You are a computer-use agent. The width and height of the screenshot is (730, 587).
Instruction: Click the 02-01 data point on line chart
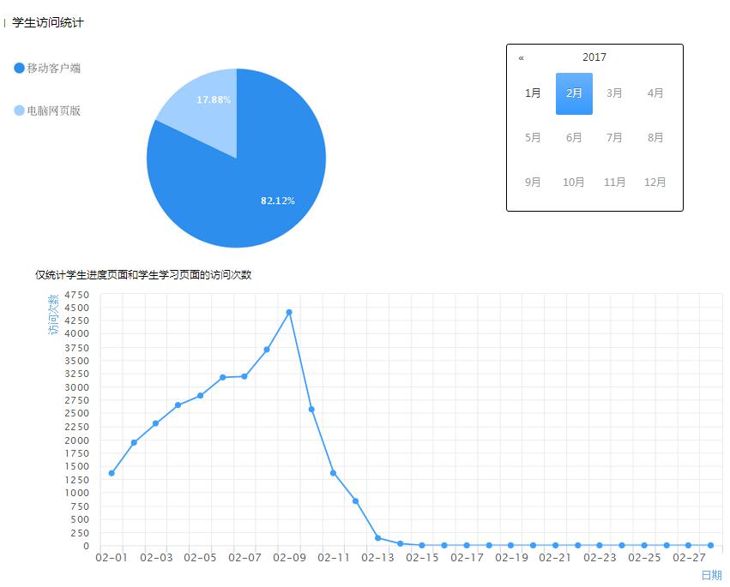(x=112, y=473)
